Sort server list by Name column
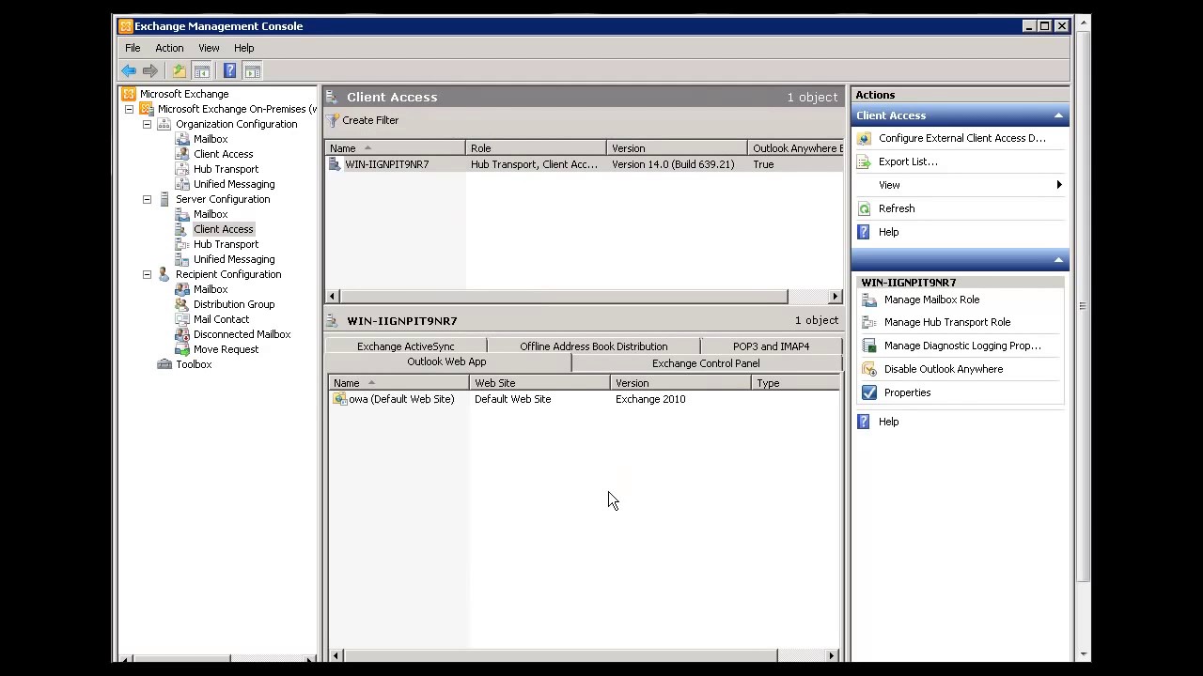1203x676 pixels. pyautogui.click(x=395, y=148)
